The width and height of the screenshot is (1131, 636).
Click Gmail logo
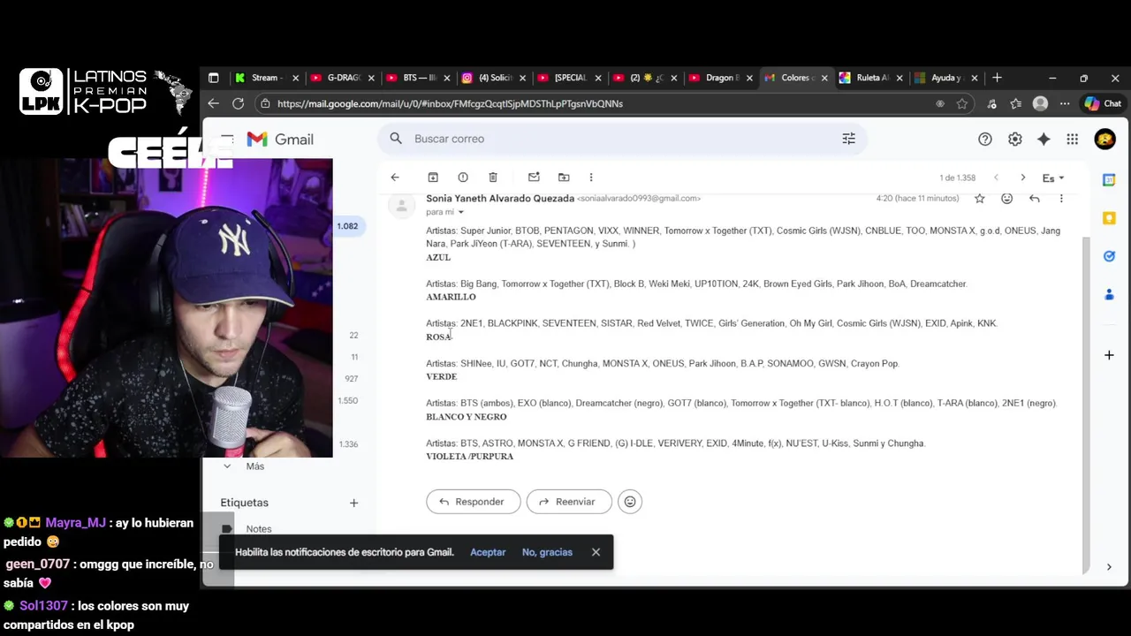coord(280,139)
